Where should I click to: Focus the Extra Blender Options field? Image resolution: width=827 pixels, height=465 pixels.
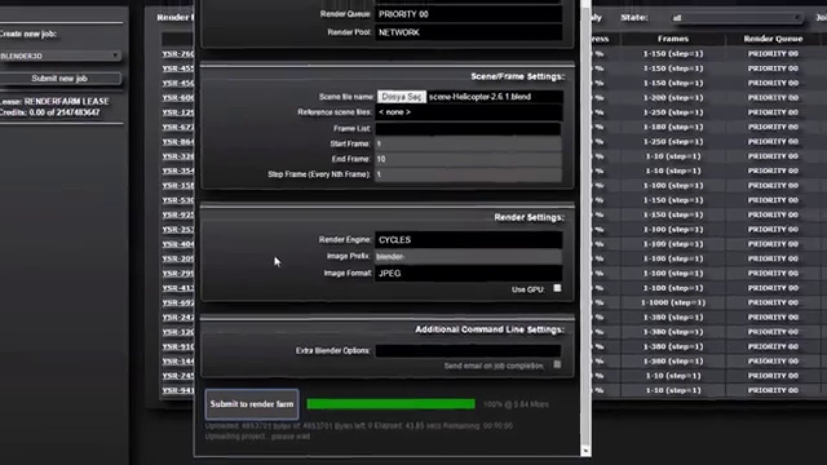pyautogui.click(x=468, y=351)
